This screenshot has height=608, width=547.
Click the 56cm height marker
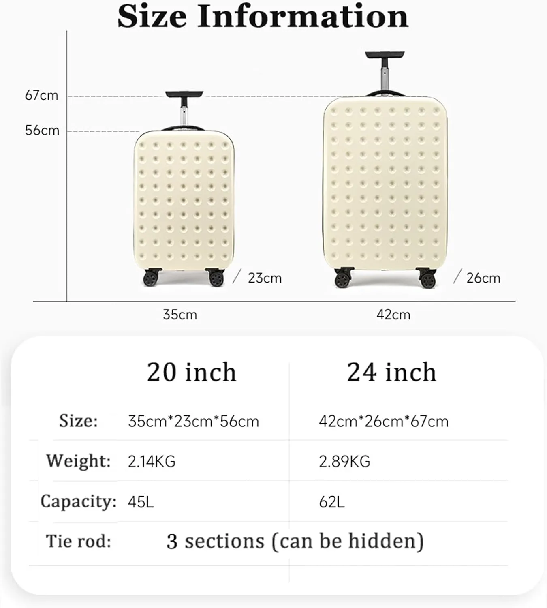(42, 131)
